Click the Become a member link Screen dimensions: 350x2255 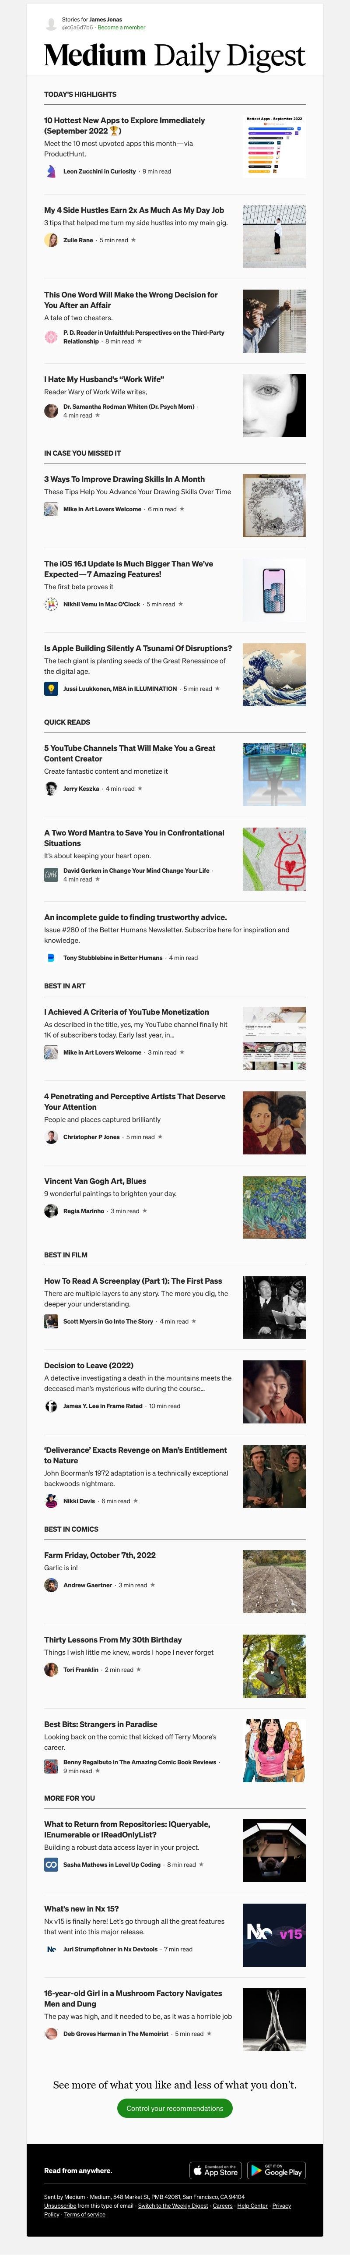click(x=122, y=27)
